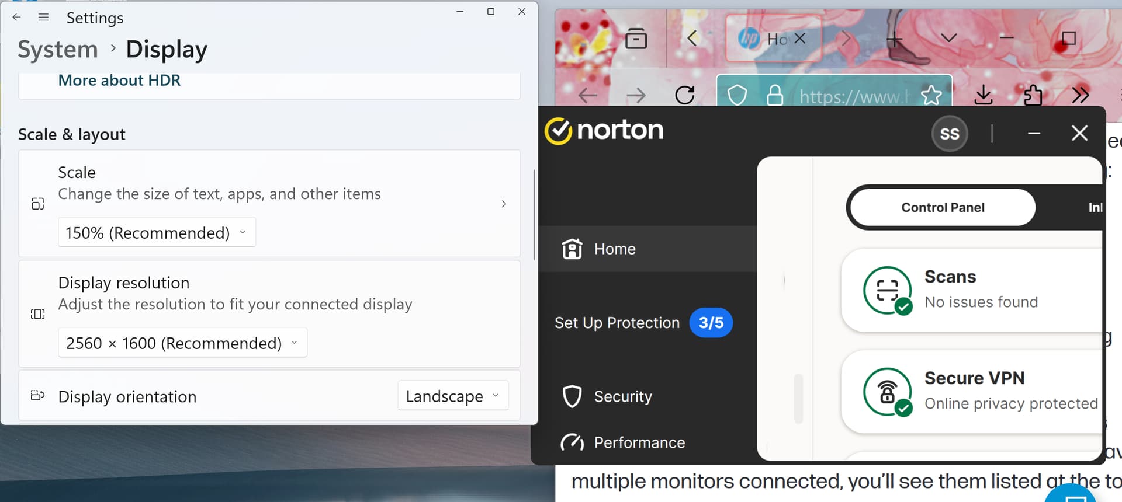Maximize the browser window
The height and width of the screenshot is (502, 1122).
[x=1069, y=38]
